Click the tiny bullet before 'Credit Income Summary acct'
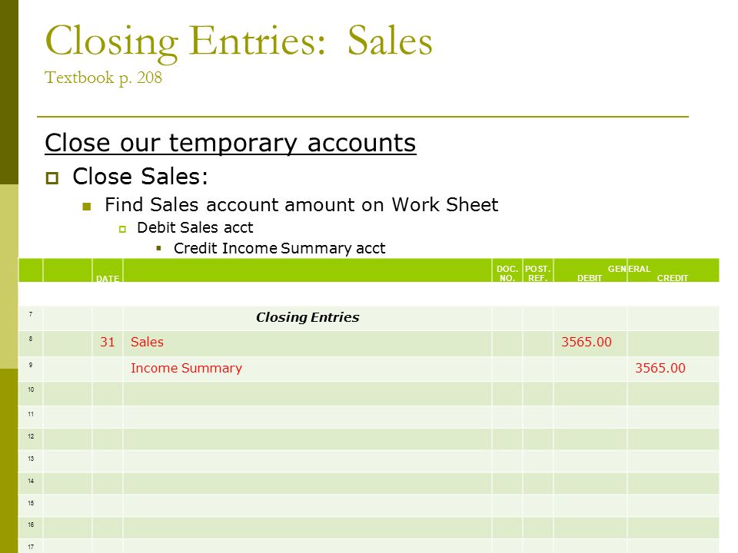Screen dimensions: 738x553 (x=159, y=248)
